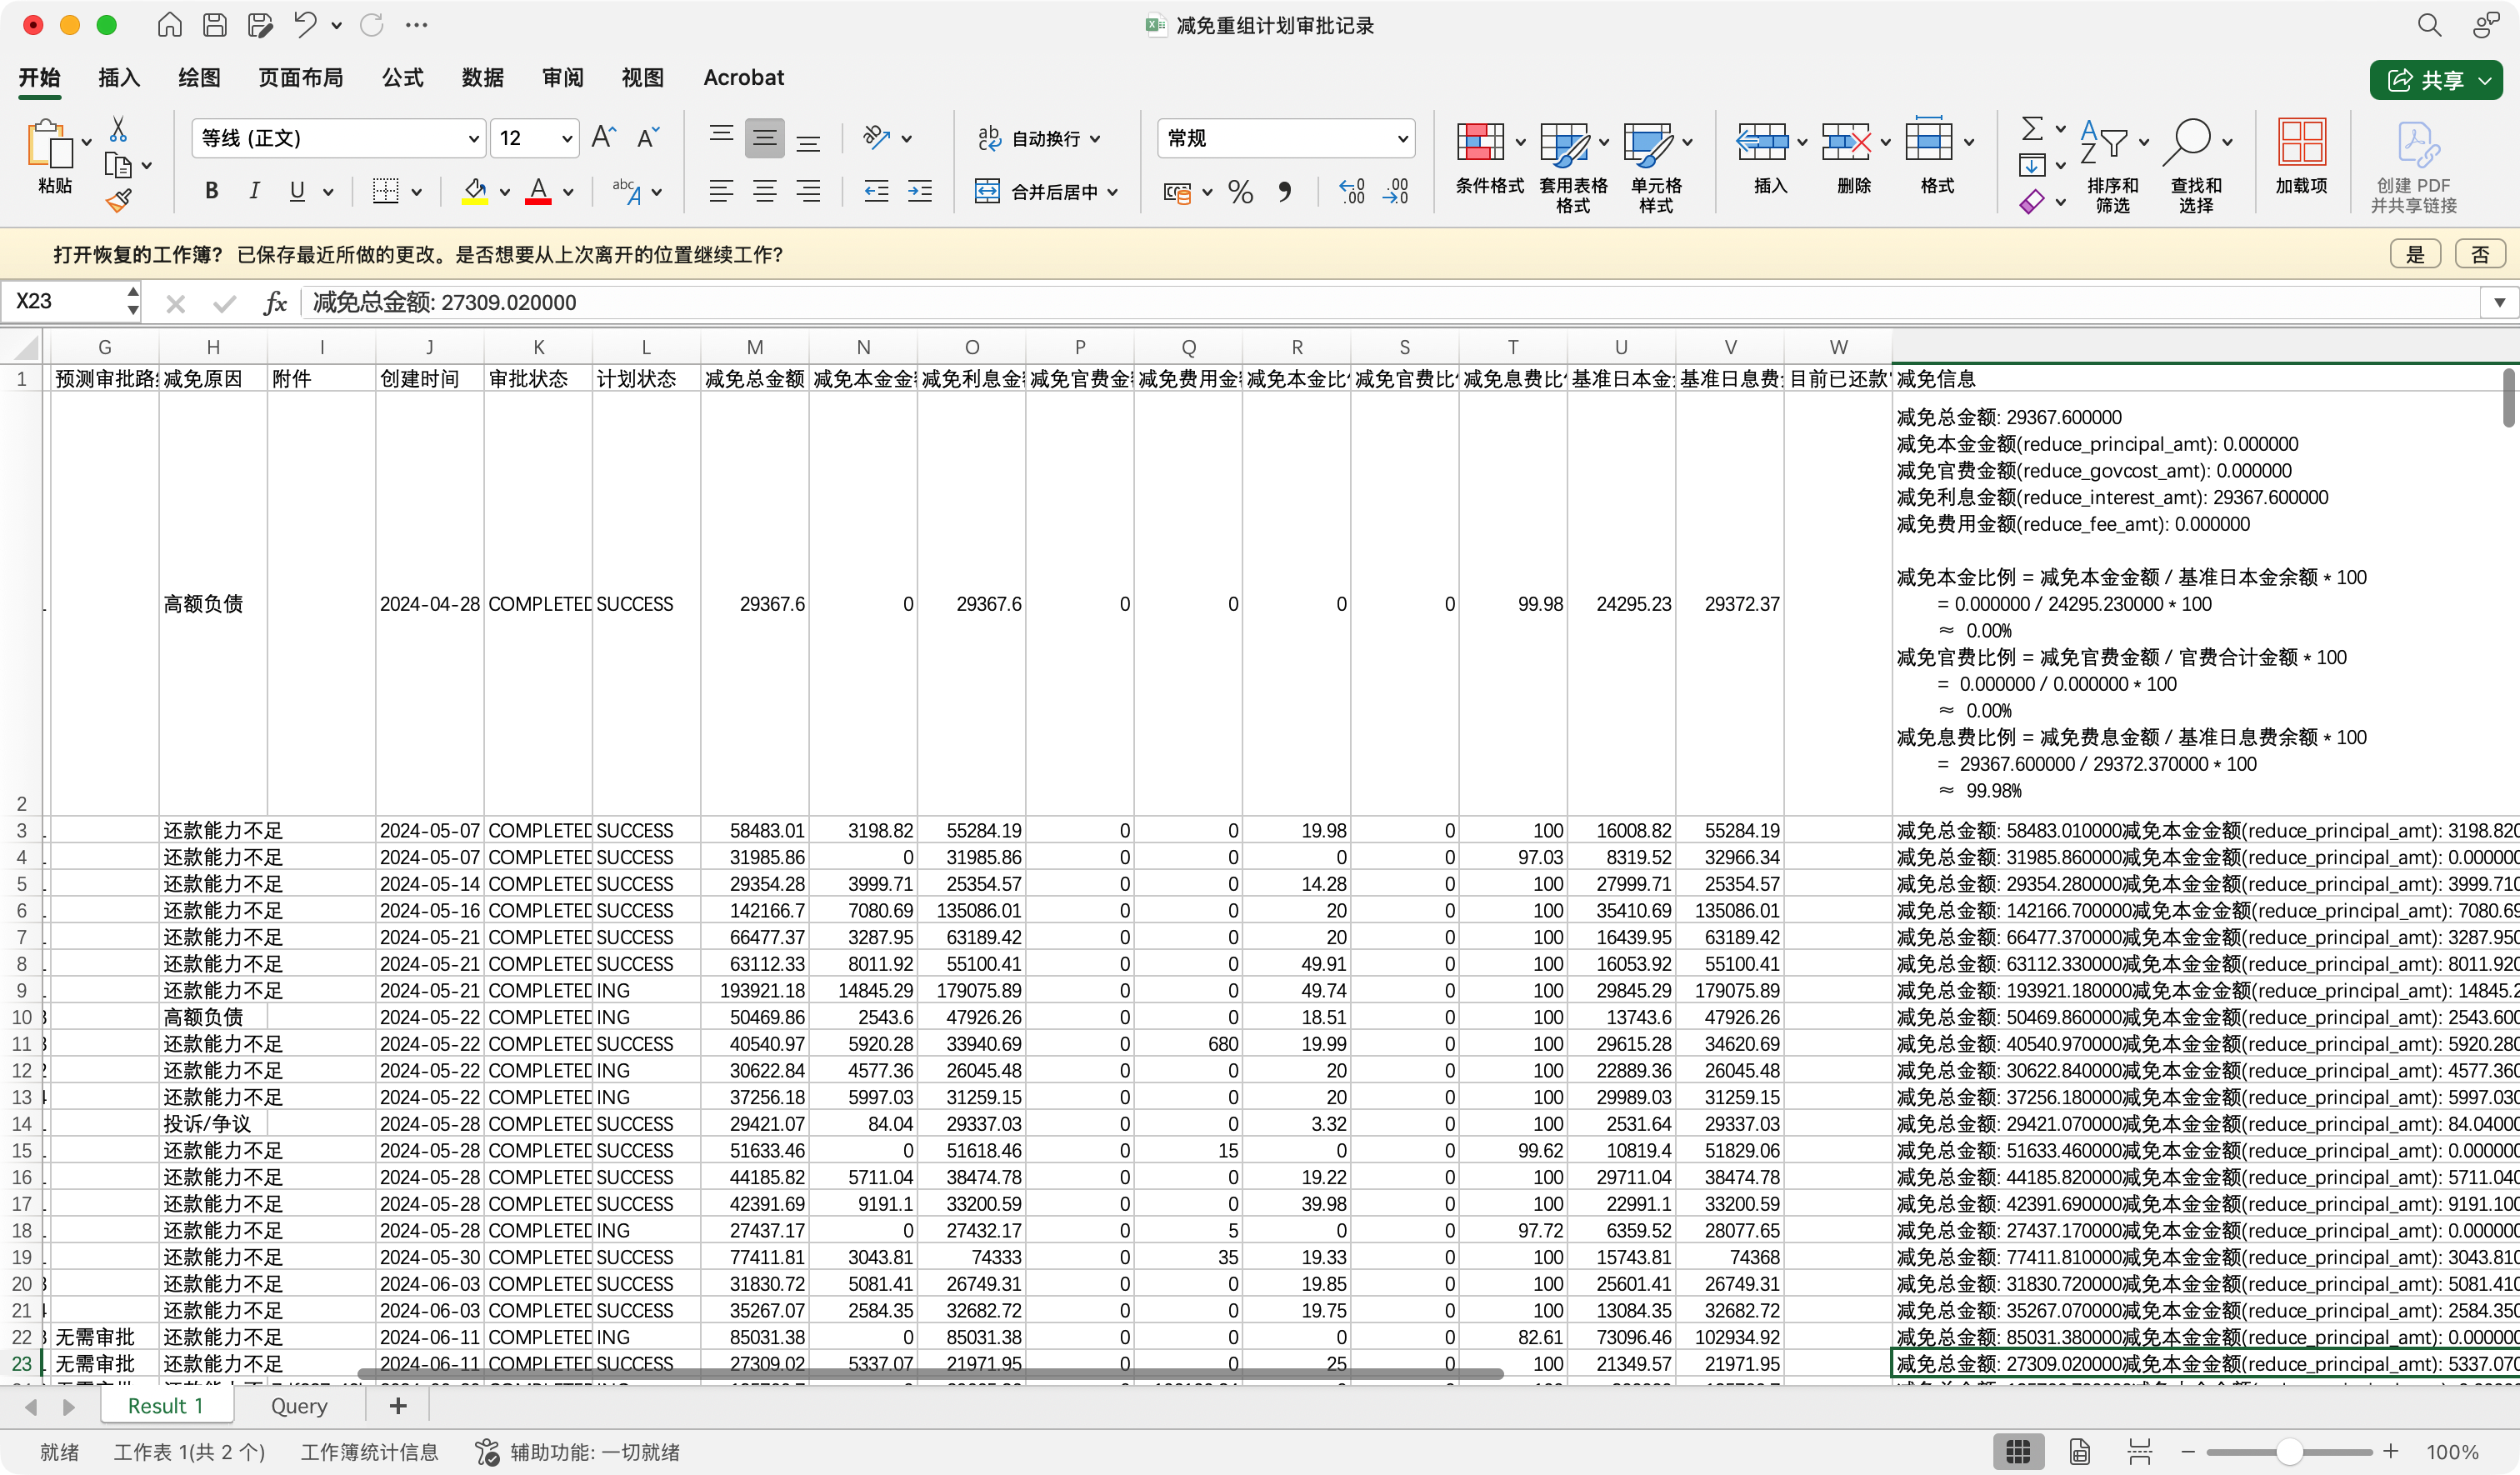Click Increase Indent icon

(x=919, y=191)
